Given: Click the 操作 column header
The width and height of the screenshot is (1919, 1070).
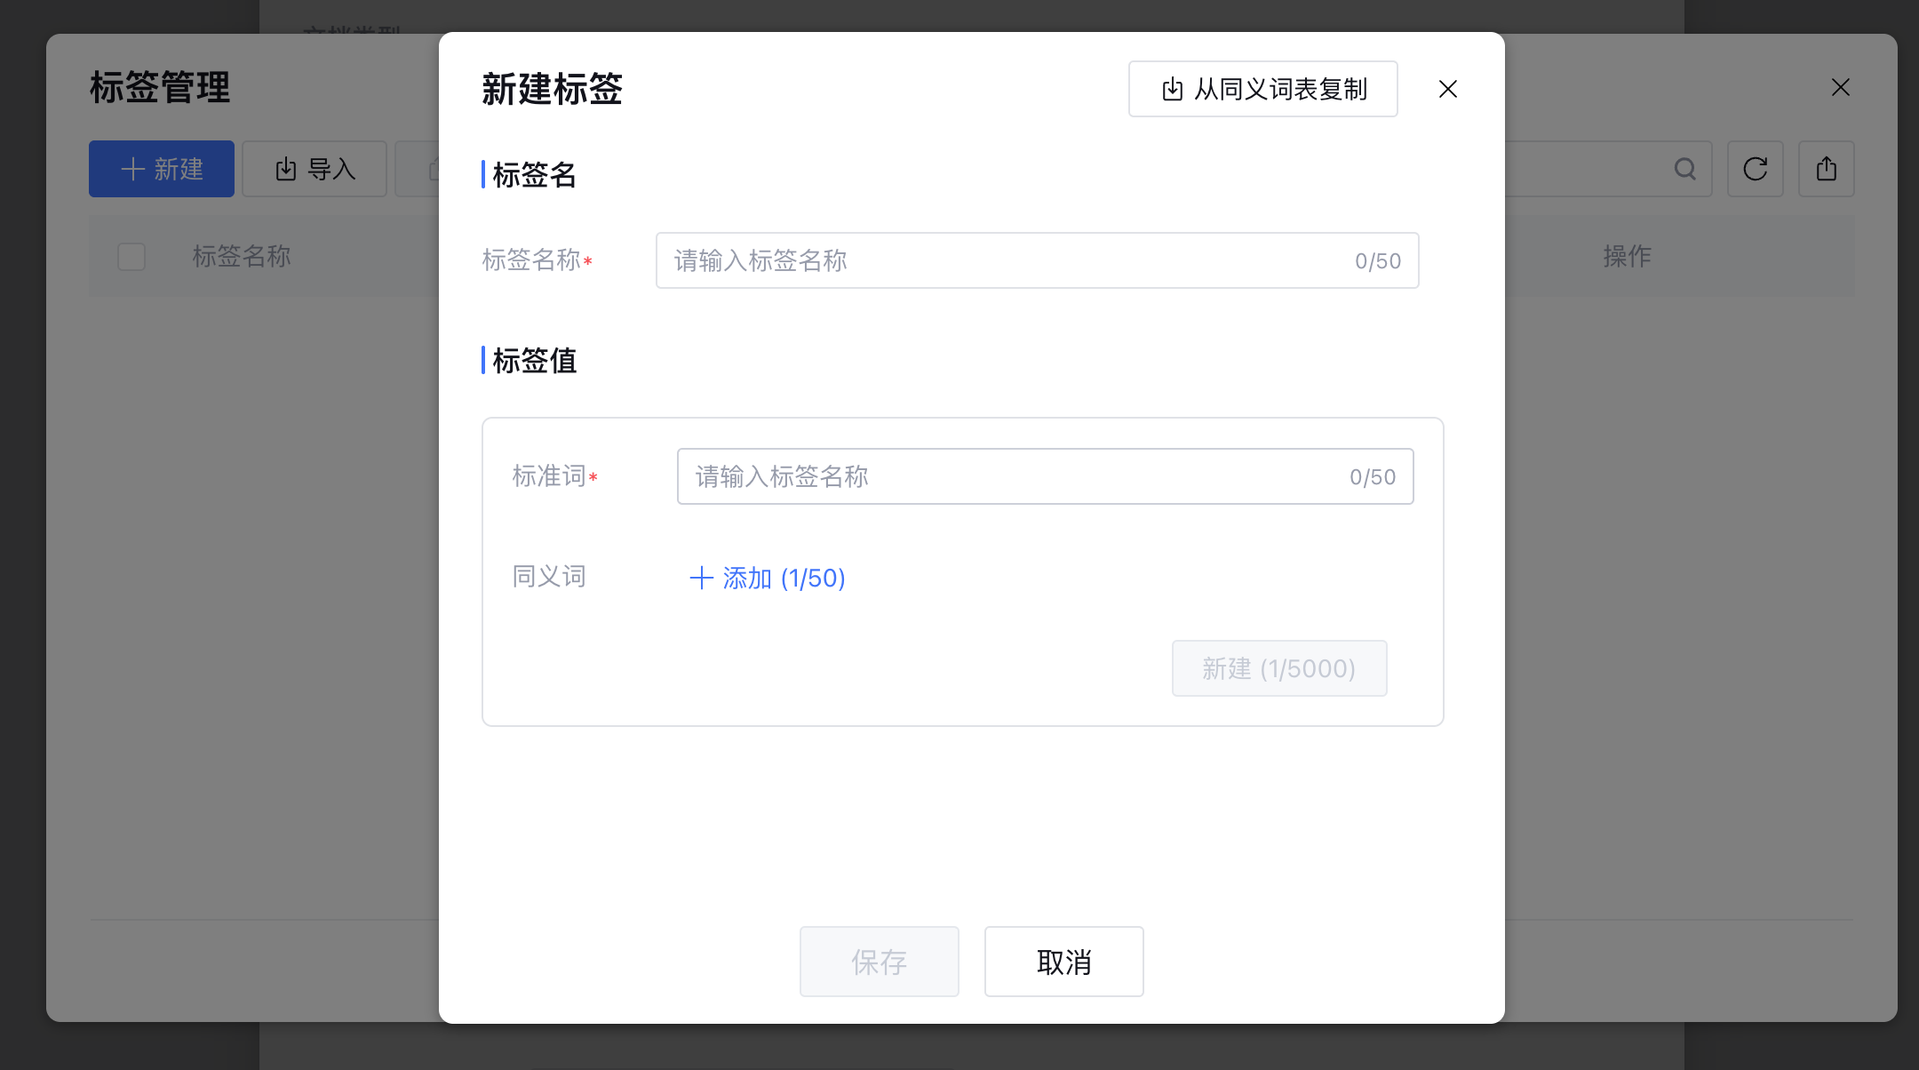Looking at the screenshot, I should coord(1627,257).
